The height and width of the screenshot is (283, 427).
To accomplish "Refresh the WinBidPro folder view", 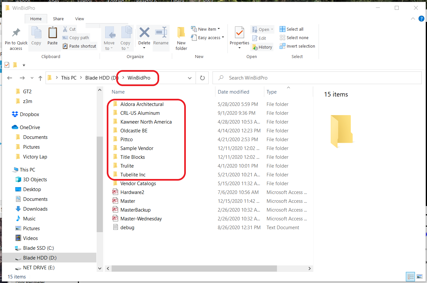I will [x=202, y=78].
